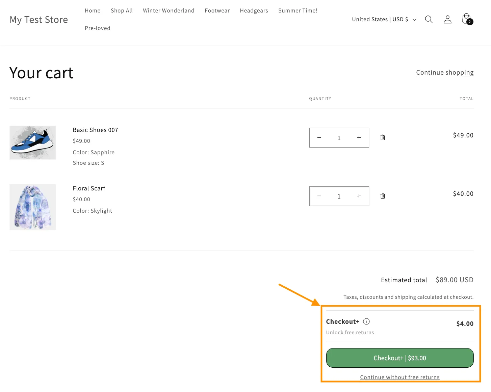Increase Floral Scarf quantity
The height and width of the screenshot is (392, 491).
359,196
